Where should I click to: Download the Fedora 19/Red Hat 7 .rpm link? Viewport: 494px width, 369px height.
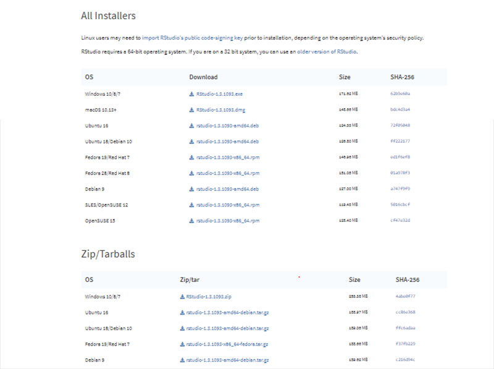(x=228, y=157)
